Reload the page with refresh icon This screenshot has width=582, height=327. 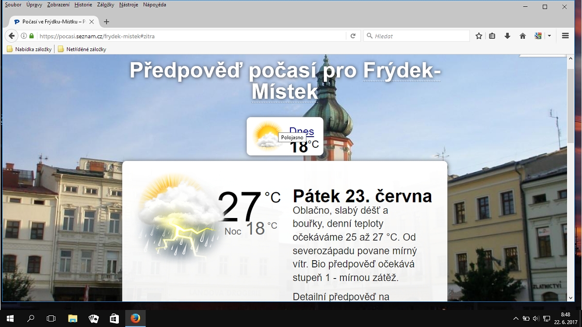[x=353, y=36]
